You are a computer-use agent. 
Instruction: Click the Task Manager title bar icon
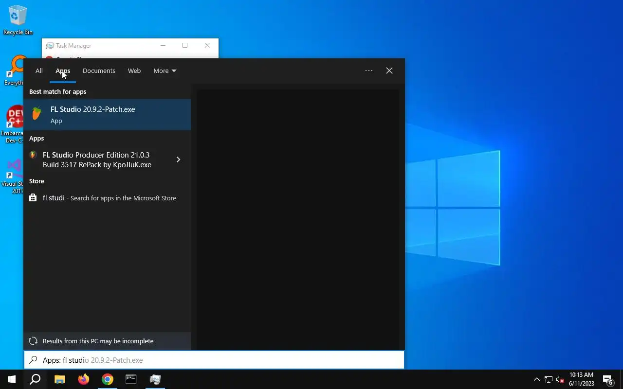(x=50, y=46)
